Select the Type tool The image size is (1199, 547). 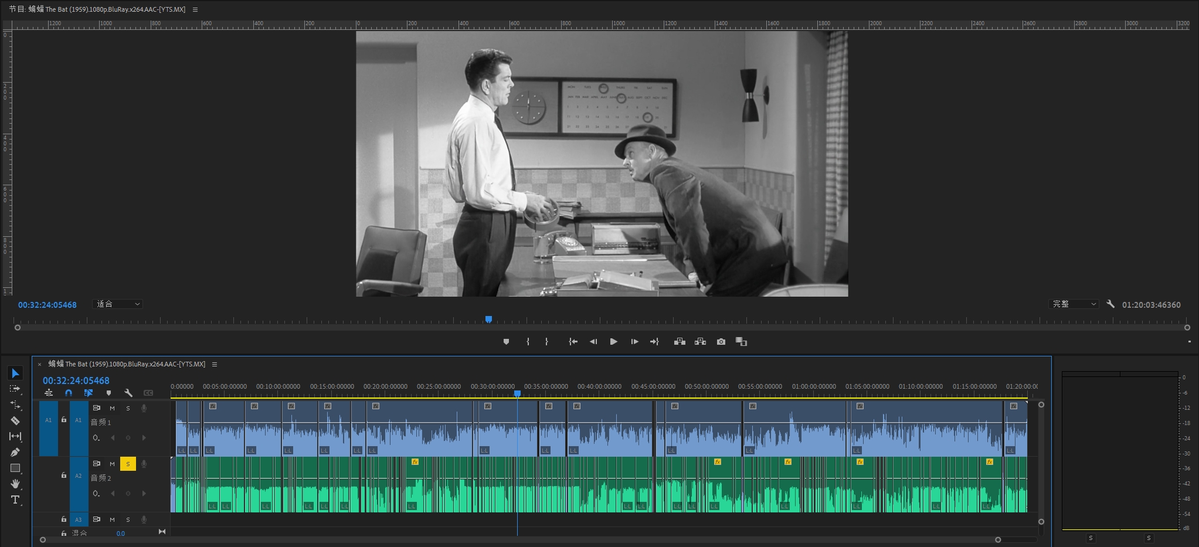[15, 500]
